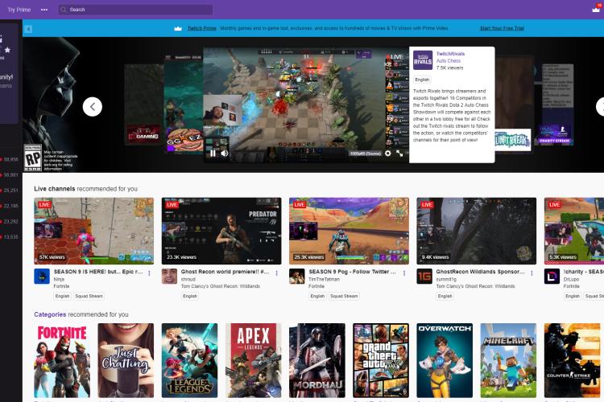Open the Try Prime menu item
604x402 pixels.
pyautogui.click(x=19, y=10)
